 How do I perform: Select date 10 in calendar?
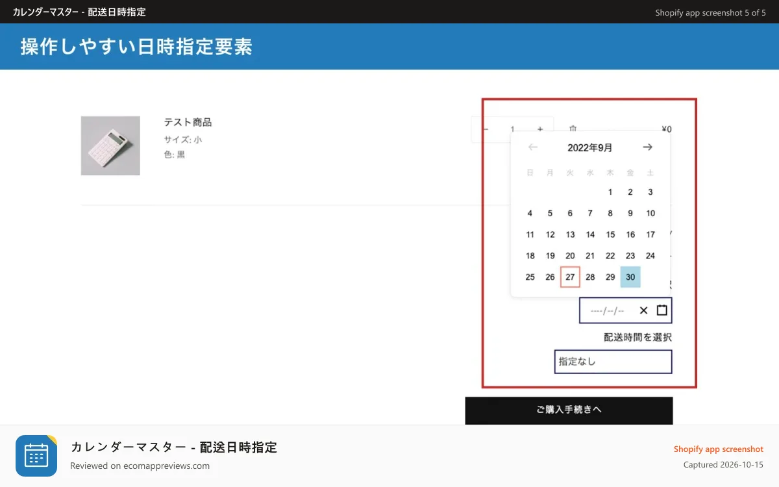coord(650,214)
